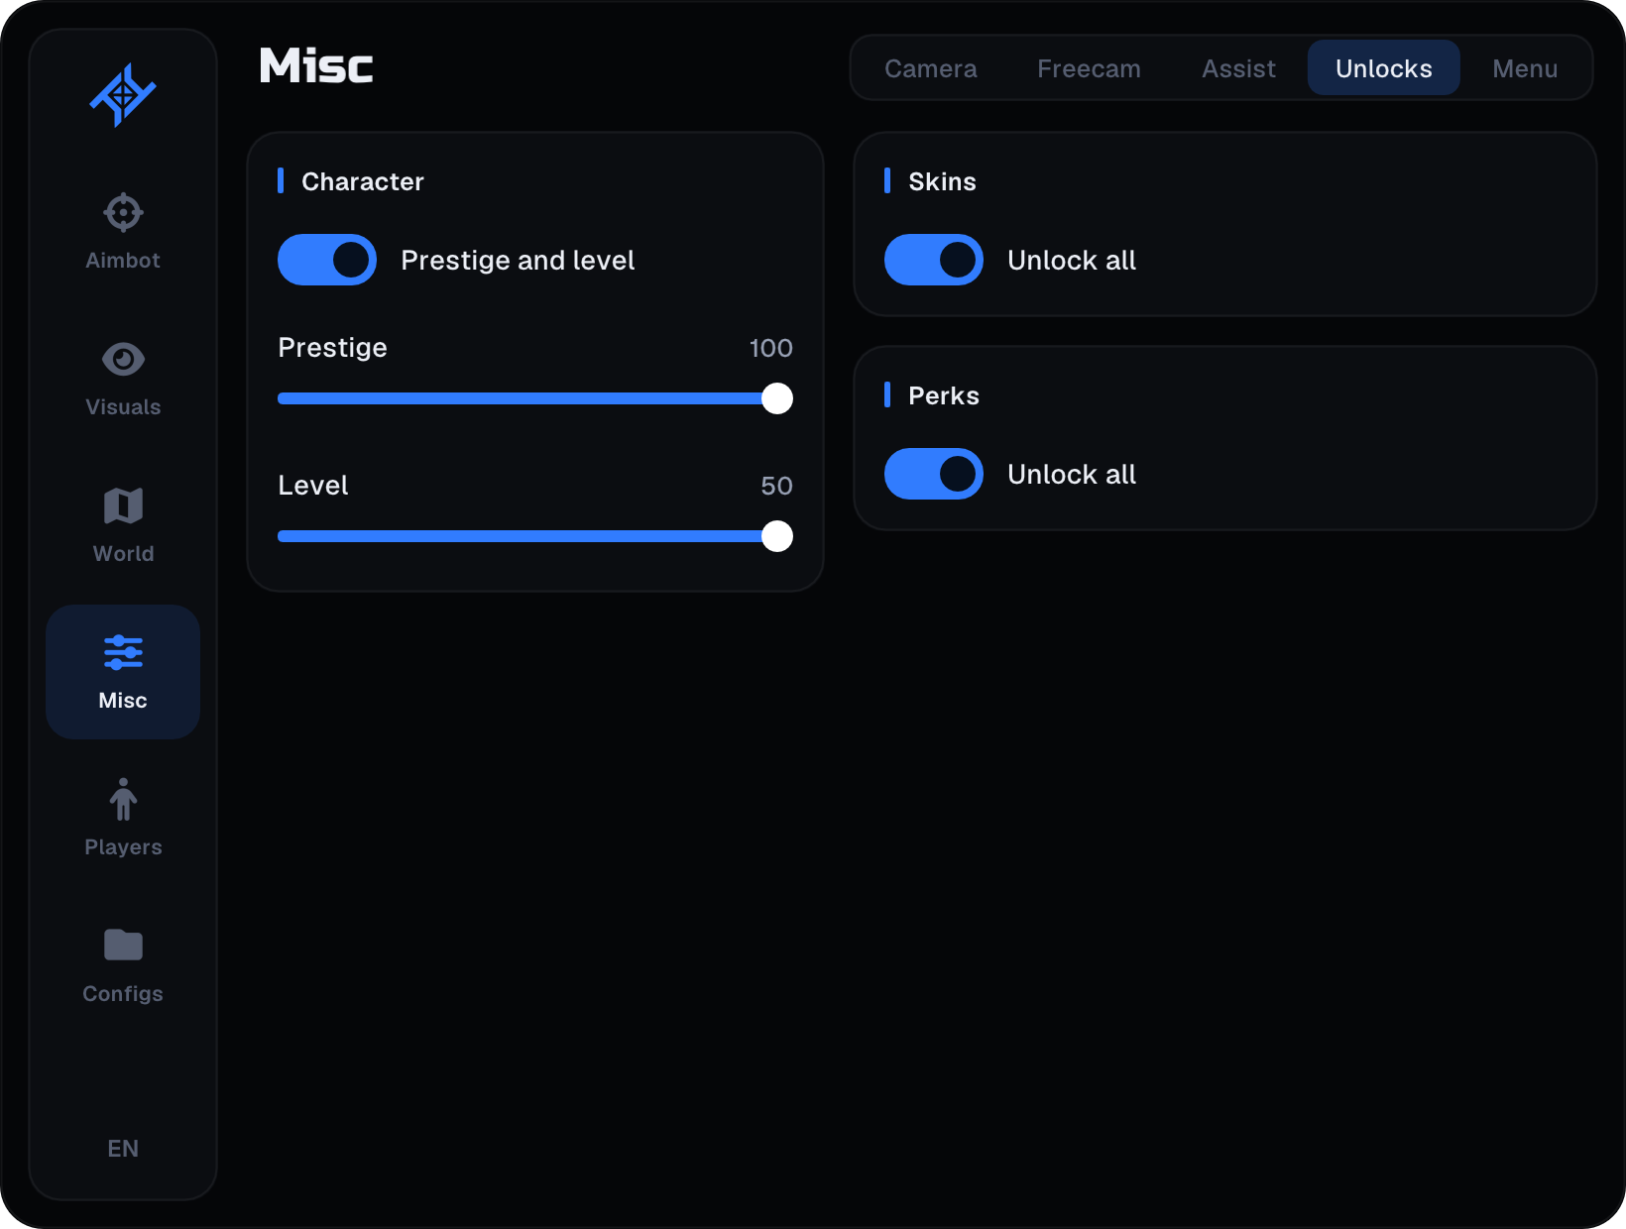
Task: Turn off Perks Unlock all toggle
Action: click(934, 474)
